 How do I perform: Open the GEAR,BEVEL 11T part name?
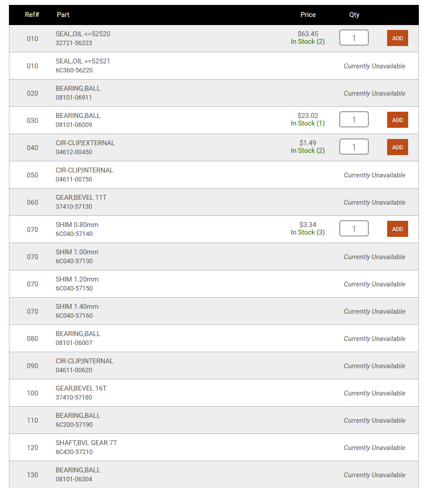click(81, 198)
